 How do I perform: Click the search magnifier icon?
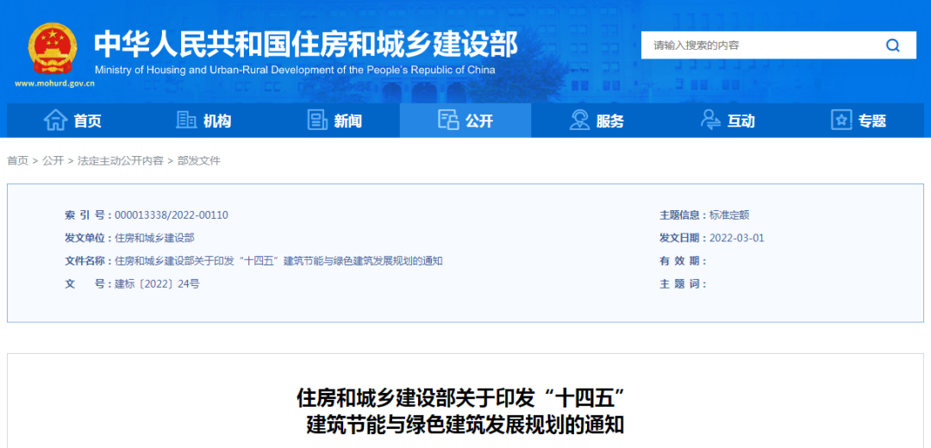[893, 46]
